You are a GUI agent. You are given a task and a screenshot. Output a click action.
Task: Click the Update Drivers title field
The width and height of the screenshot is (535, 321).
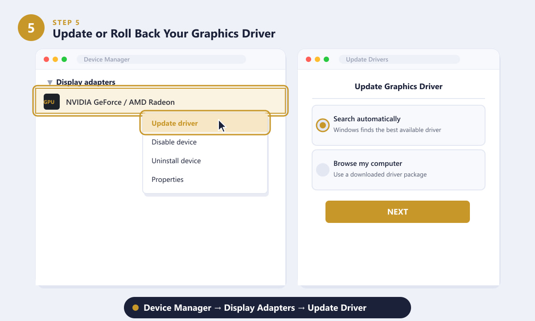(399, 59)
